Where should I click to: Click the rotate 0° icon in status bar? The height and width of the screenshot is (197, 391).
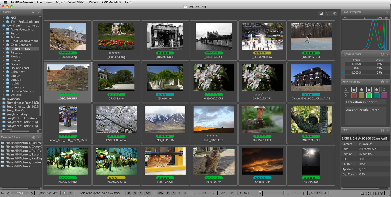pyautogui.click(x=318, y=193)
